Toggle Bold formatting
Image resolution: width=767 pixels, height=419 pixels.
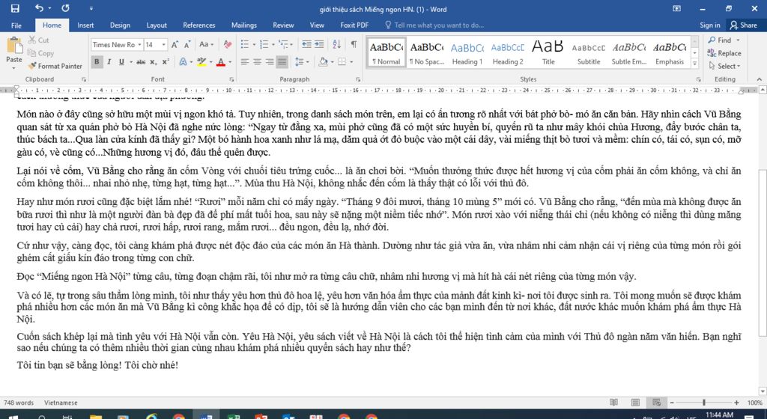(97, 62)
